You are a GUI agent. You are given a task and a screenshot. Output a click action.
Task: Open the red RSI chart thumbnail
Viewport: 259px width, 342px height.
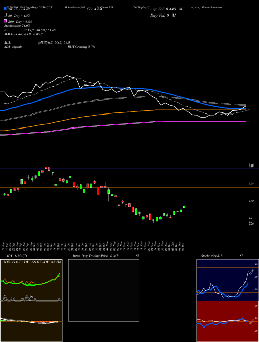[x=227, y=321]
